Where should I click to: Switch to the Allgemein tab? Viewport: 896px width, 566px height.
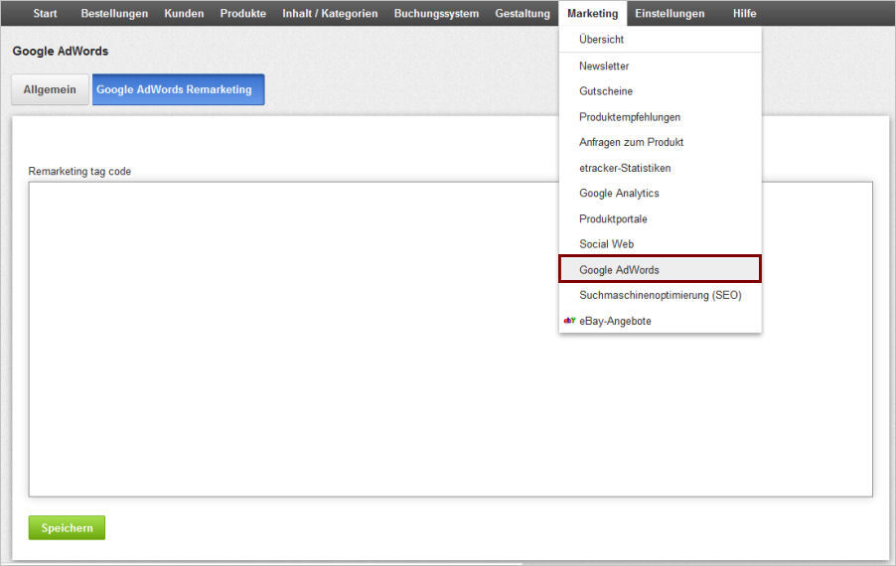tap(50, 89)
